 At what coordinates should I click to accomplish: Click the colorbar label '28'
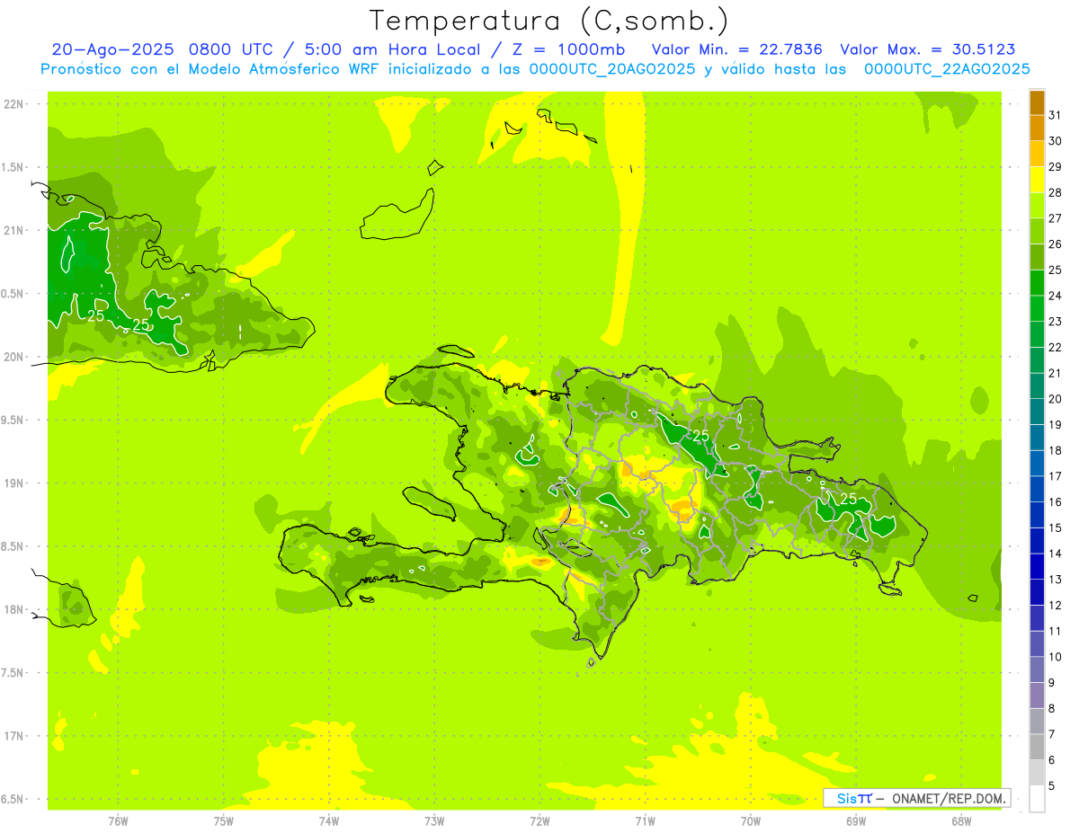pyautogui.click(x=1056, y=192)
